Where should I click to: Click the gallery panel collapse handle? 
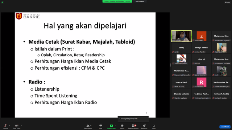coord(170,65)
